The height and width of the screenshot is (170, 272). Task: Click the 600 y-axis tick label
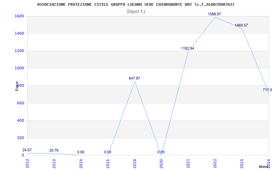point(20,103)
